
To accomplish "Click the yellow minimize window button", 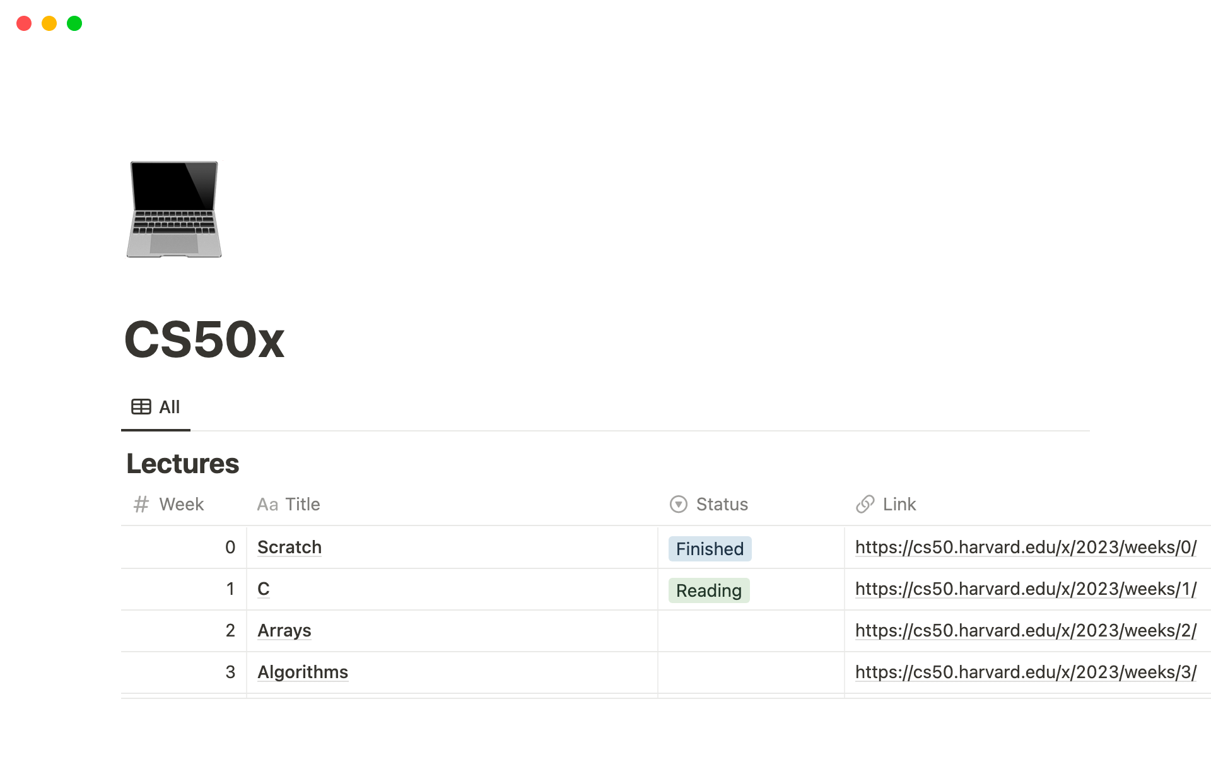I will pyautogui.click(x=49, y=23).
